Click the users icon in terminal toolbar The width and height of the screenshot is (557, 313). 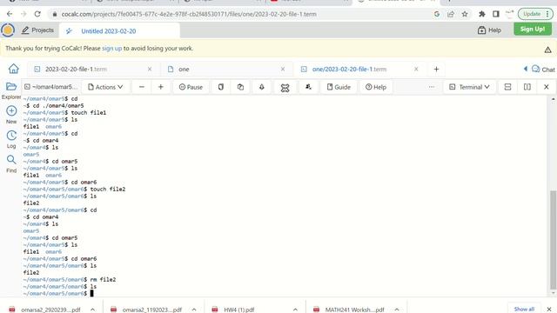[x=308, y=87]
